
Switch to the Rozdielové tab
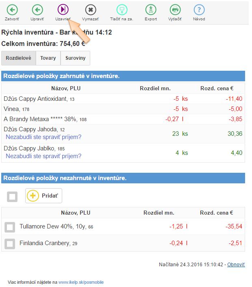coord(19,58)
